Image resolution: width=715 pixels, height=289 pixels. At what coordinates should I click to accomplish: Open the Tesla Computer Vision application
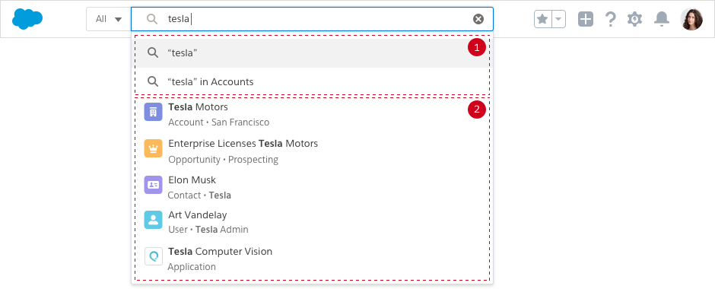pyautogui.click(x=312, y=259)
